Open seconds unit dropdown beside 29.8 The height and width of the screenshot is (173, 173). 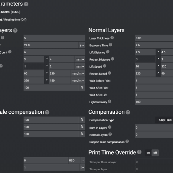click(82, 45)
